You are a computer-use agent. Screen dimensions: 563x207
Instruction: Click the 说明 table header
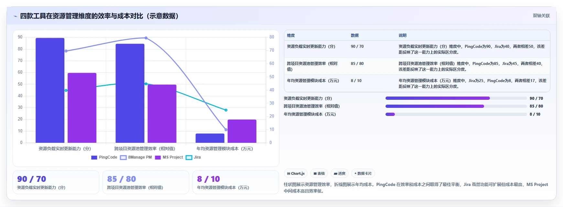click(x=403, y=36)
